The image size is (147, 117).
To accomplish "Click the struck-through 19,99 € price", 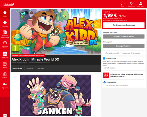I will coord(107,12).
